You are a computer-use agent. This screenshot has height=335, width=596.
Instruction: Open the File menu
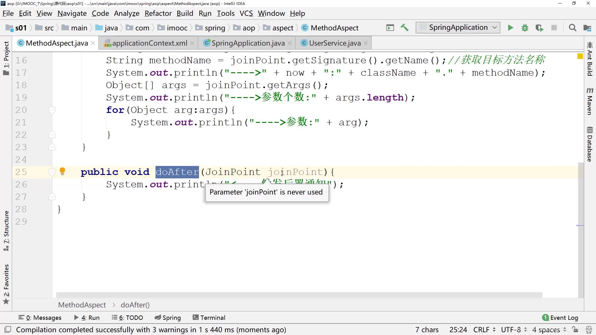(8, 13)
